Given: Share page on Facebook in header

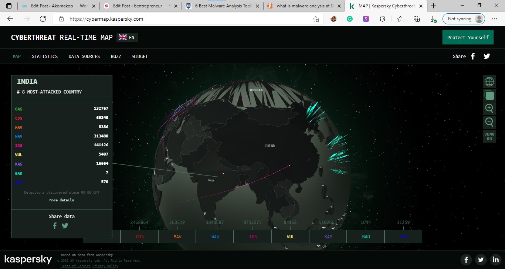Looking at the screenshot, I should [473, 56].
